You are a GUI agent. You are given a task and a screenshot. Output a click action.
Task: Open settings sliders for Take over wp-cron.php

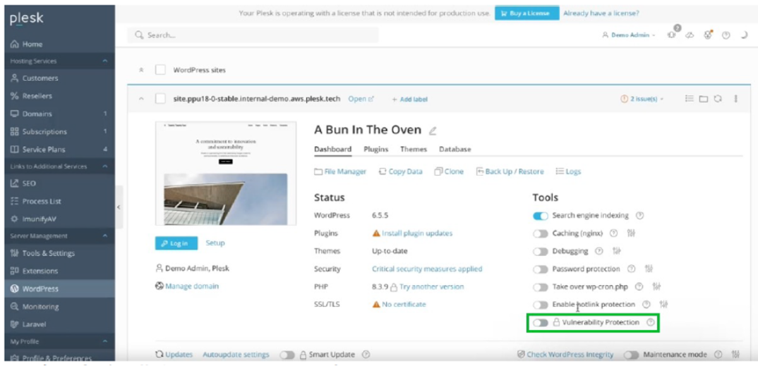pyautogui.click(x=656, y=286)
